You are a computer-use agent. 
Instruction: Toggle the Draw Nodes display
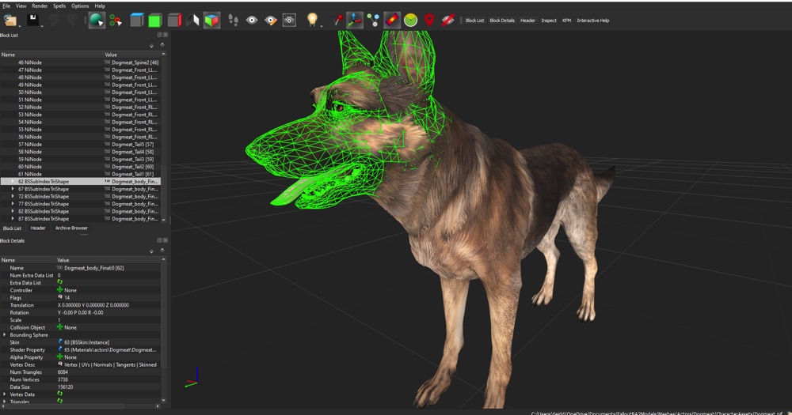pyautogui.click(x=373, y=21)
